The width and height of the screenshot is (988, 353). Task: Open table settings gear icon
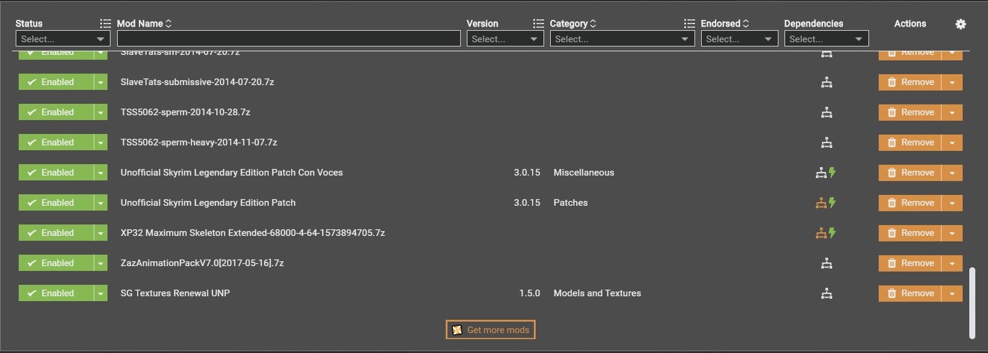click(x=960, y=24)
